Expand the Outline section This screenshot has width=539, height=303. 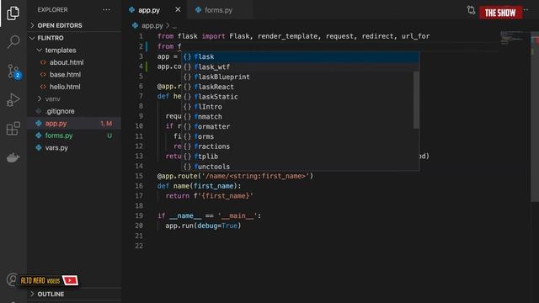click(x=51, y=294)
